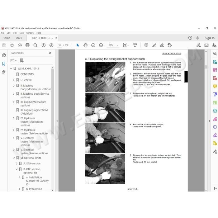Open III. Engine(Engine WSM (Addition)) bookmark

34,112
